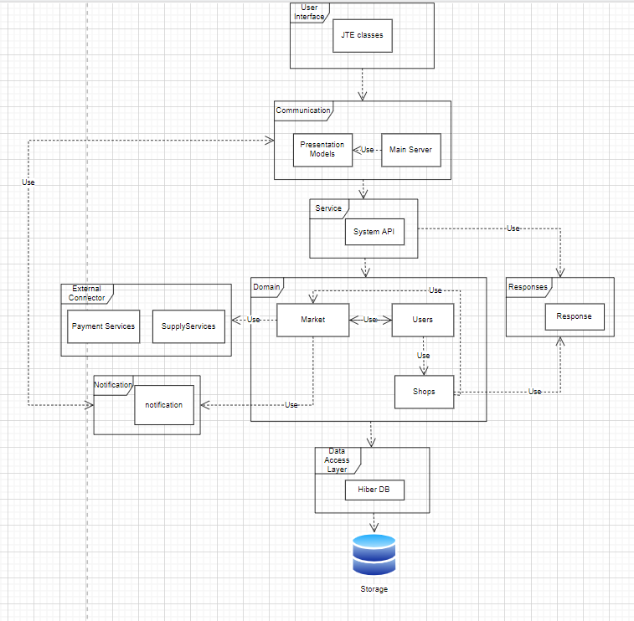This screenshot has height=621, width=634.
Task: Click the Storage text label
Action: (374, 589)
